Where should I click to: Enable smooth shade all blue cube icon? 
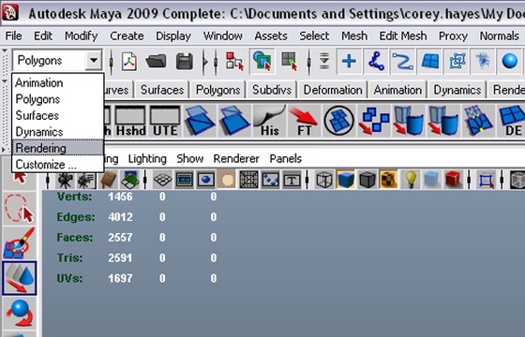point(346,180)
